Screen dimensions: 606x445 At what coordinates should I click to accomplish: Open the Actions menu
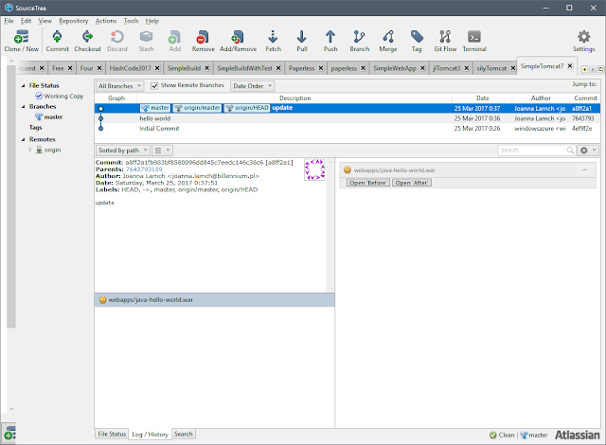pyautogui.click(x=106, y=21)
